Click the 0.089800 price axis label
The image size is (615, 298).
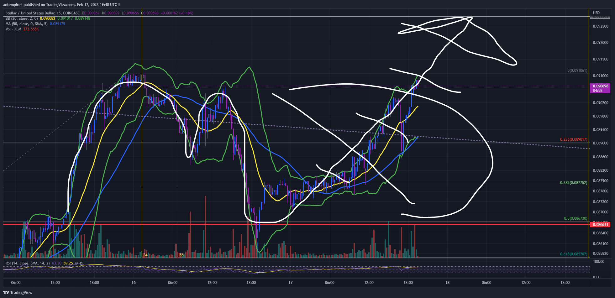point(601,116)
